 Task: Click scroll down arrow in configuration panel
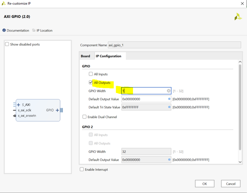pyautogui.click(x=240, y=162)
